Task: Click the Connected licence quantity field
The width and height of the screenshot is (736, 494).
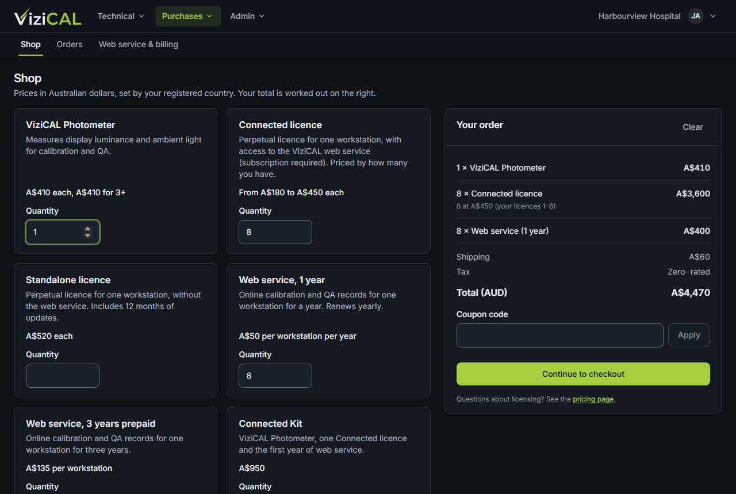Action: (x=275, y=232)
